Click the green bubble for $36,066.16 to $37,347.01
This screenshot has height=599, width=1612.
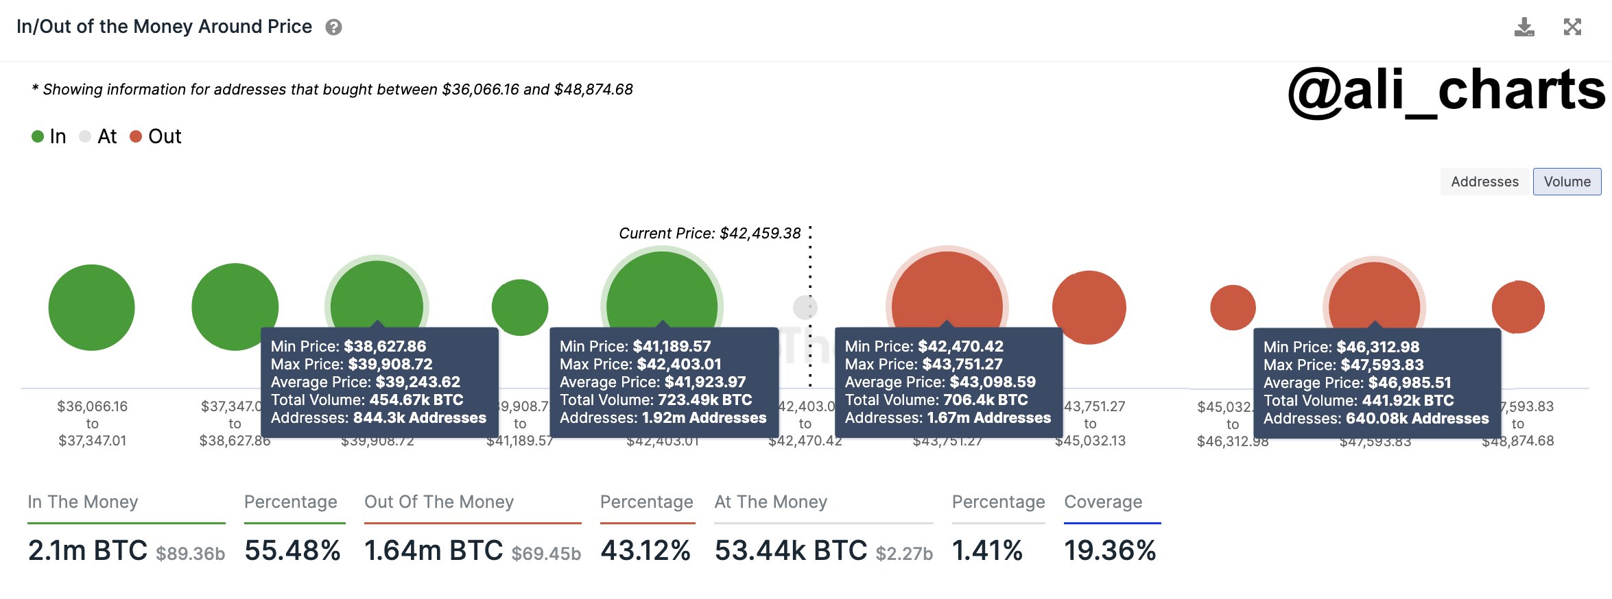91,307
